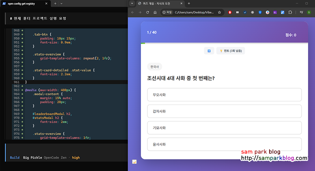This screenshot has width=315, height=171.
Task: Close the npm config get registry tab
Action: click(46, 3)
